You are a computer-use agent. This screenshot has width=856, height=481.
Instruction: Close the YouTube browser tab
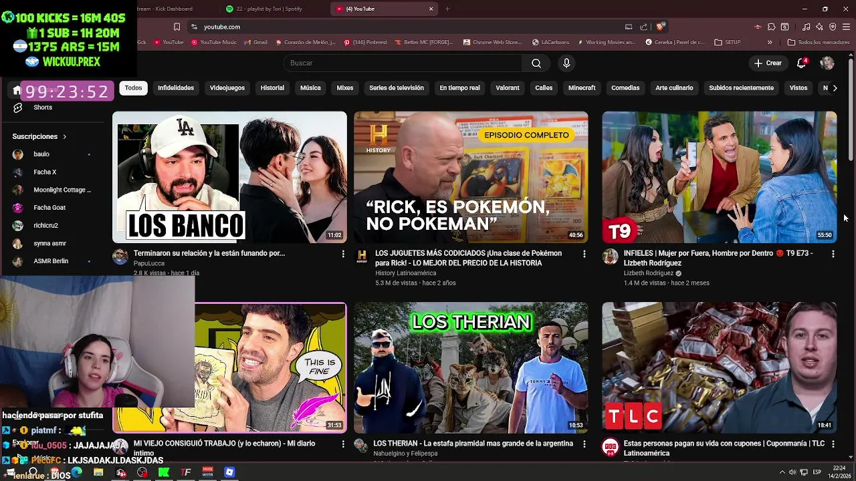pos(431,9)
